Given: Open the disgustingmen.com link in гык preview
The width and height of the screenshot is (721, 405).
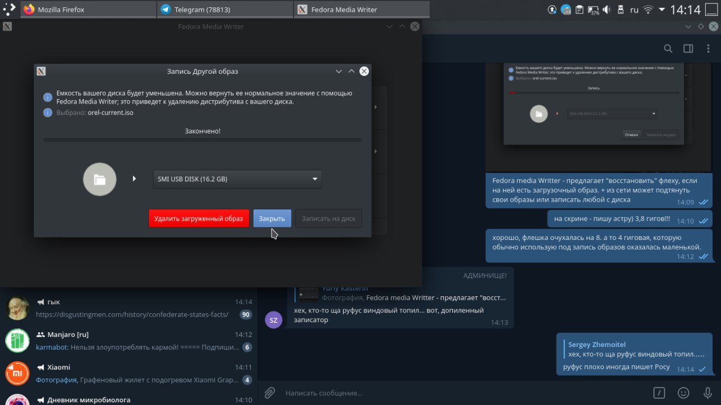Looking at the screenshot, I should click(132, 314).
